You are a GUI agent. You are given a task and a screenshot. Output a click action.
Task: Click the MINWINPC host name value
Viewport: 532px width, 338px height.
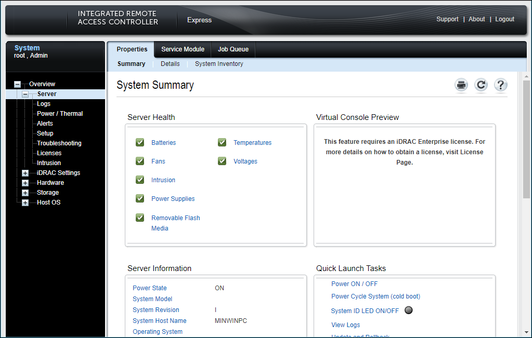[231, 320]
